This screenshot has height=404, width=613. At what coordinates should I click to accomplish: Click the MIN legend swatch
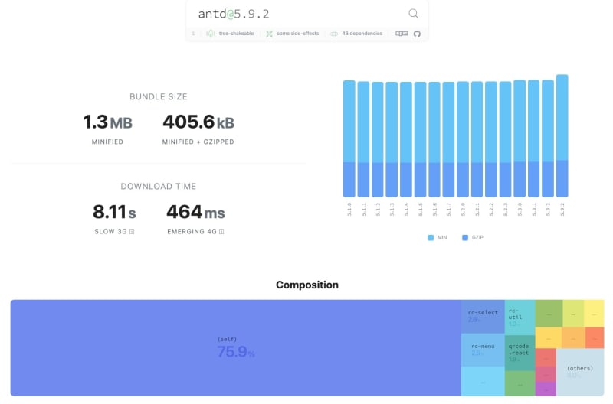pos(431,237)
